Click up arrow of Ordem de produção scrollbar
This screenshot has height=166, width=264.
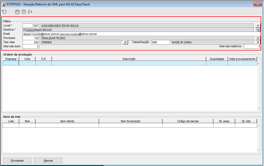click(259, 64)
